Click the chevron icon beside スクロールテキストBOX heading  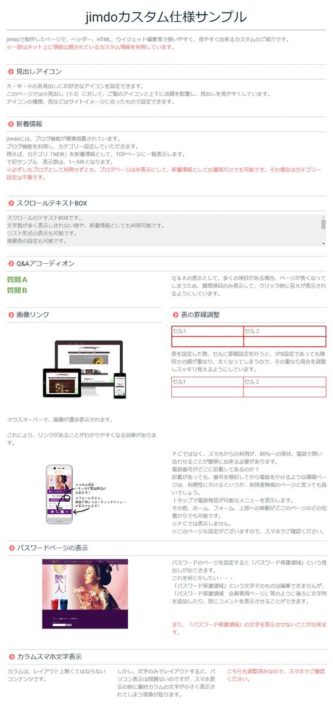point(11,203)
